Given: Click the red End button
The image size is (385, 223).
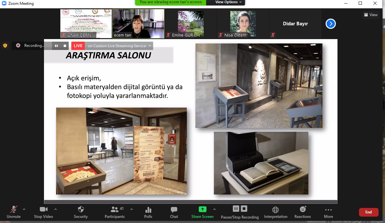Looking at the screenshot, I should pyautogui.click(x=368, y=212).
